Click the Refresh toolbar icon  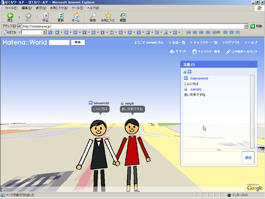tap(61, 17)
